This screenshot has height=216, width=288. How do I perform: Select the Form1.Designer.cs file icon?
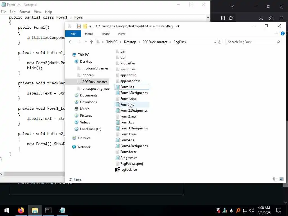tap(118, 93)
